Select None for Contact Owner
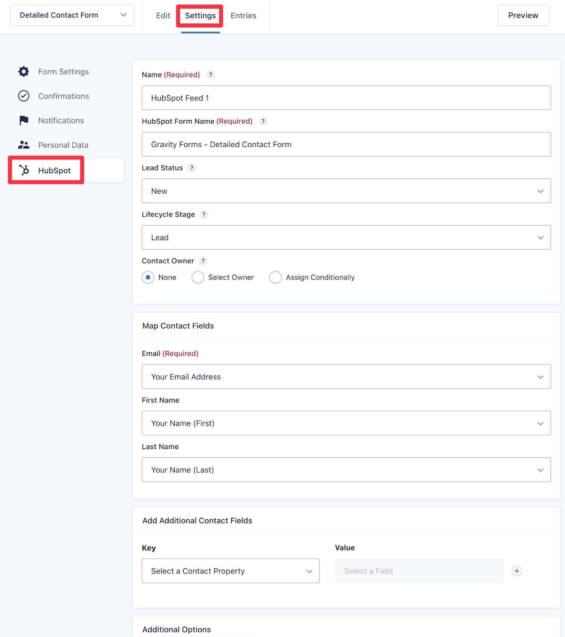The height and width of the screenshot is (637, 565). 148,277
